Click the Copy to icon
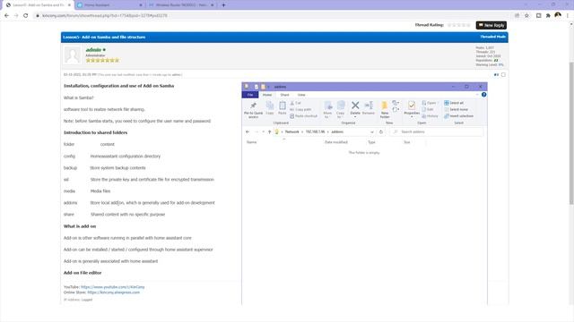 click(341, 109)
